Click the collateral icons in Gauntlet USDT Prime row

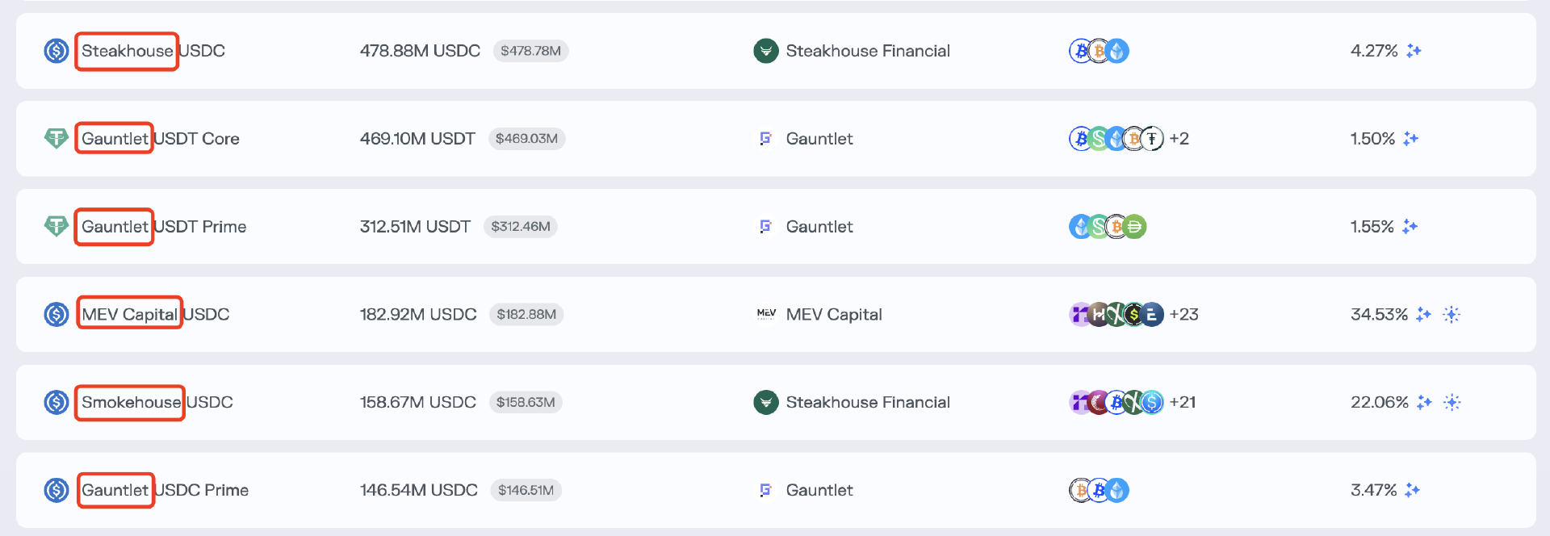pos(1108,227)
